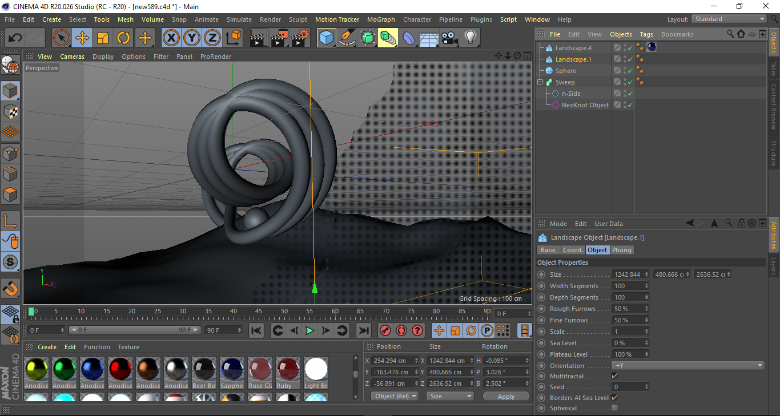Image resolution: width=780 pixels, height=416 pixels.
Task: Switch to the Phong tab
Action: point(622,250)
